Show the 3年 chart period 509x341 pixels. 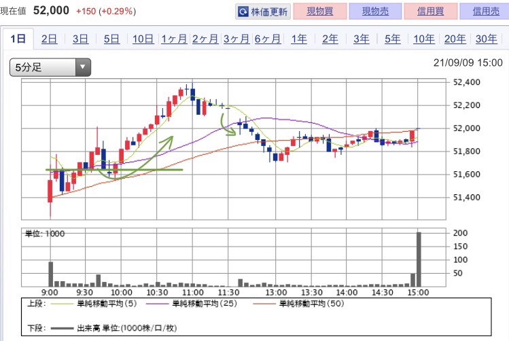pos(362,39)
